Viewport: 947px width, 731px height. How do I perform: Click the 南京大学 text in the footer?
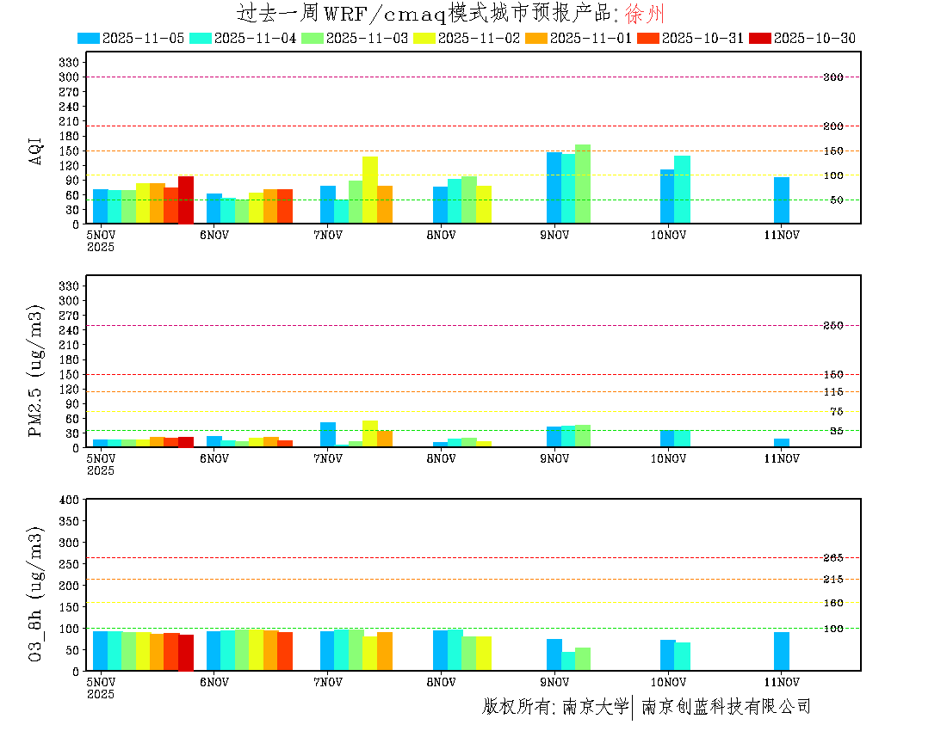(x=596, y=707)
